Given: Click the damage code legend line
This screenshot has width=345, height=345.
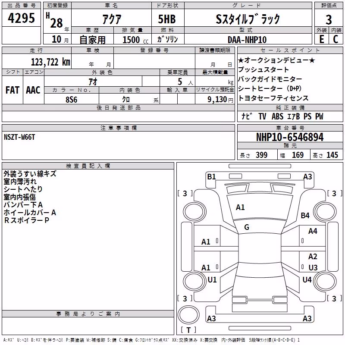Looking at the screenshot, I should coord(152,340).
